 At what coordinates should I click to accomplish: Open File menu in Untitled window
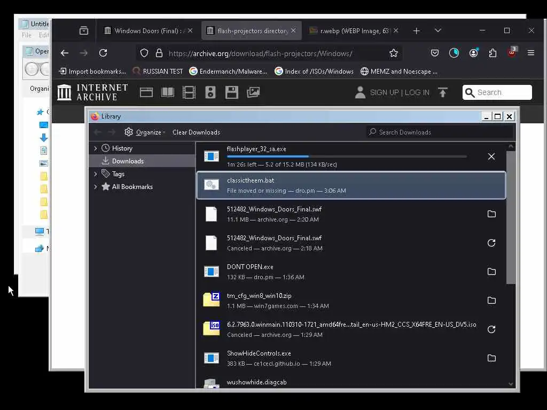pos(27,35)
